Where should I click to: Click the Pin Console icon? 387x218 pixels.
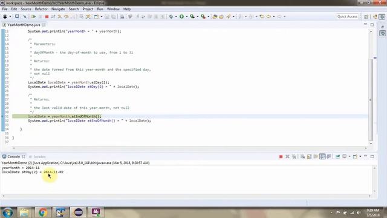(x=337, y=156)
